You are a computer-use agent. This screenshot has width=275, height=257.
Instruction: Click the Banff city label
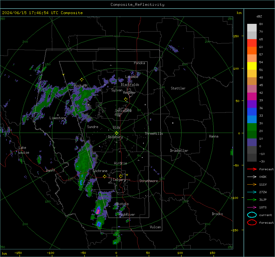(x=50, y=170)
